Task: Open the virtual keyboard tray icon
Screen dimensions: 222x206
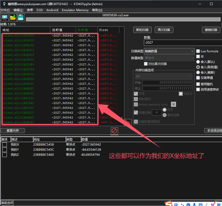Action: (200, 204)
